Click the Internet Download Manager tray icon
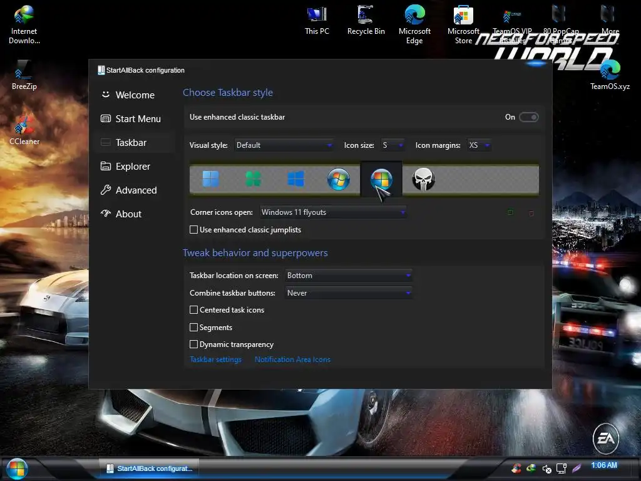641x481 pixels. (x=531, y=467)
